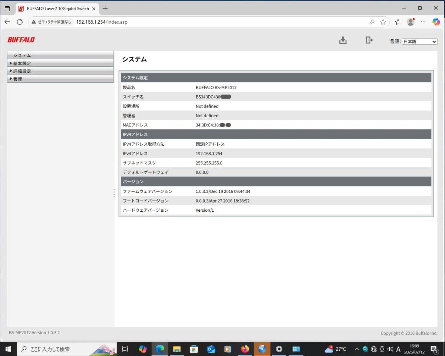Select システム in the left menu
445x356 pixels.
(x=60, y=55)
